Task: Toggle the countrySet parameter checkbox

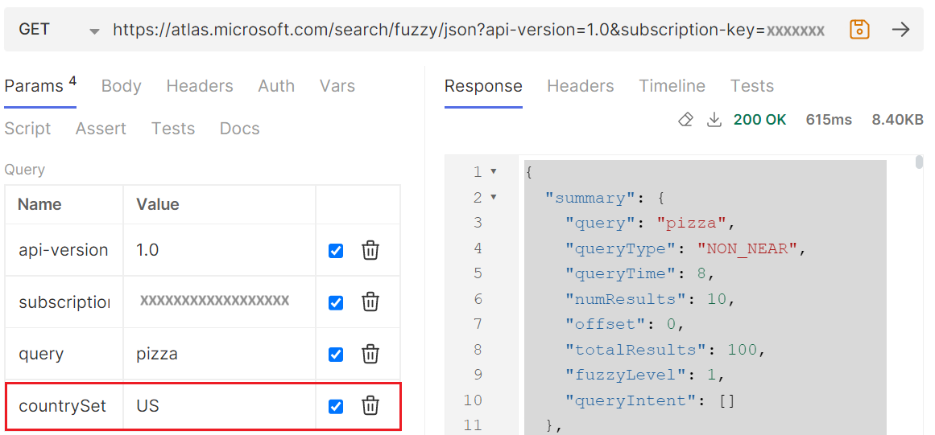Action: 336,406
